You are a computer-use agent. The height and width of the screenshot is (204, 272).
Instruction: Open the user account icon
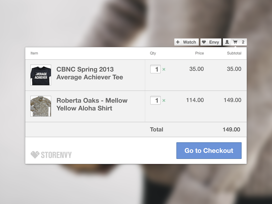click(227, 42)
